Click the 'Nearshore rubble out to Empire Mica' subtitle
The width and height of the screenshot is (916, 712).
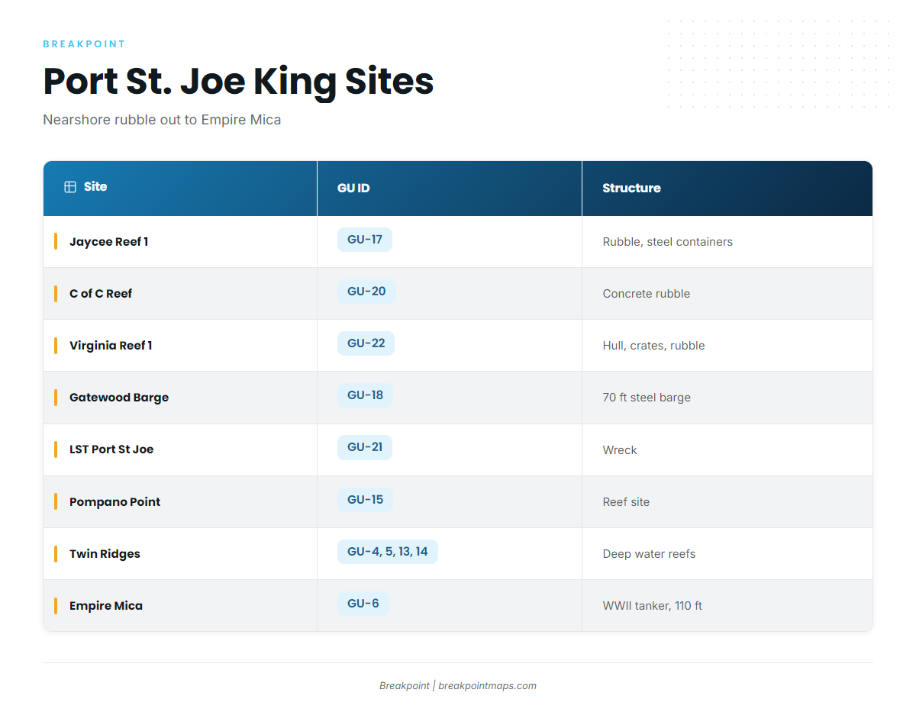click(162, 120)
